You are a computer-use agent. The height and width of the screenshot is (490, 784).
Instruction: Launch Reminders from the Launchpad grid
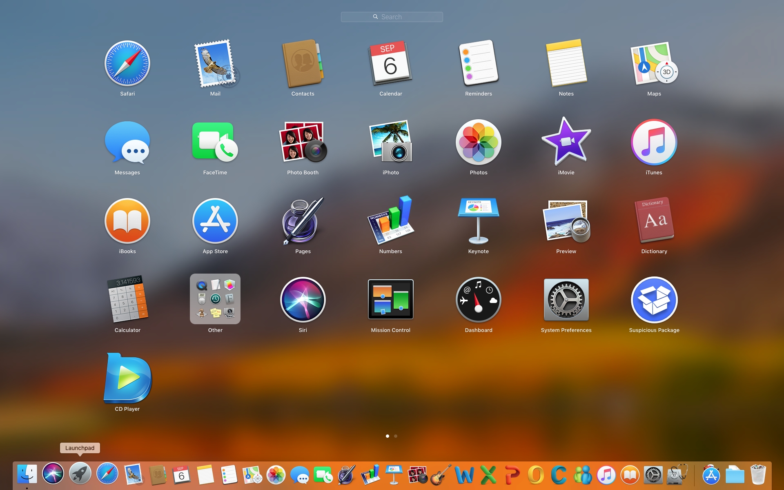479,63
